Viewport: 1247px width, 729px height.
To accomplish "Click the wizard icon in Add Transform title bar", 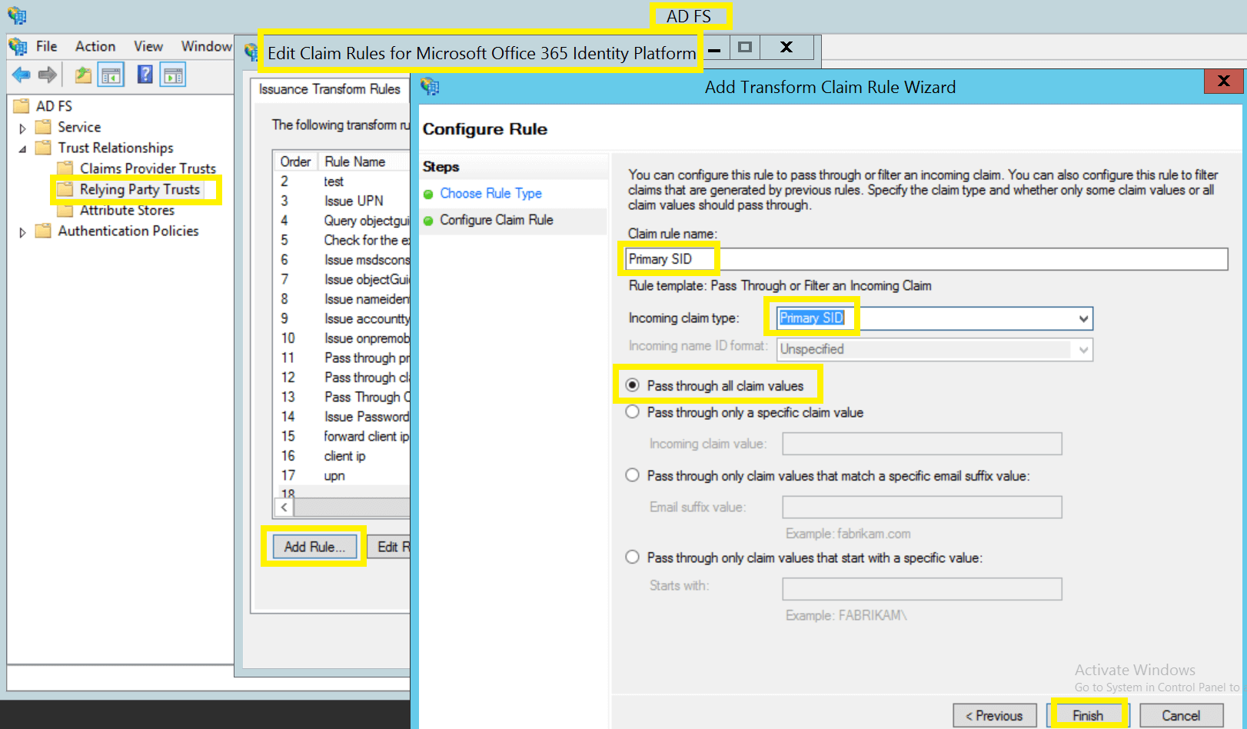I will click(x=431, y=87).
